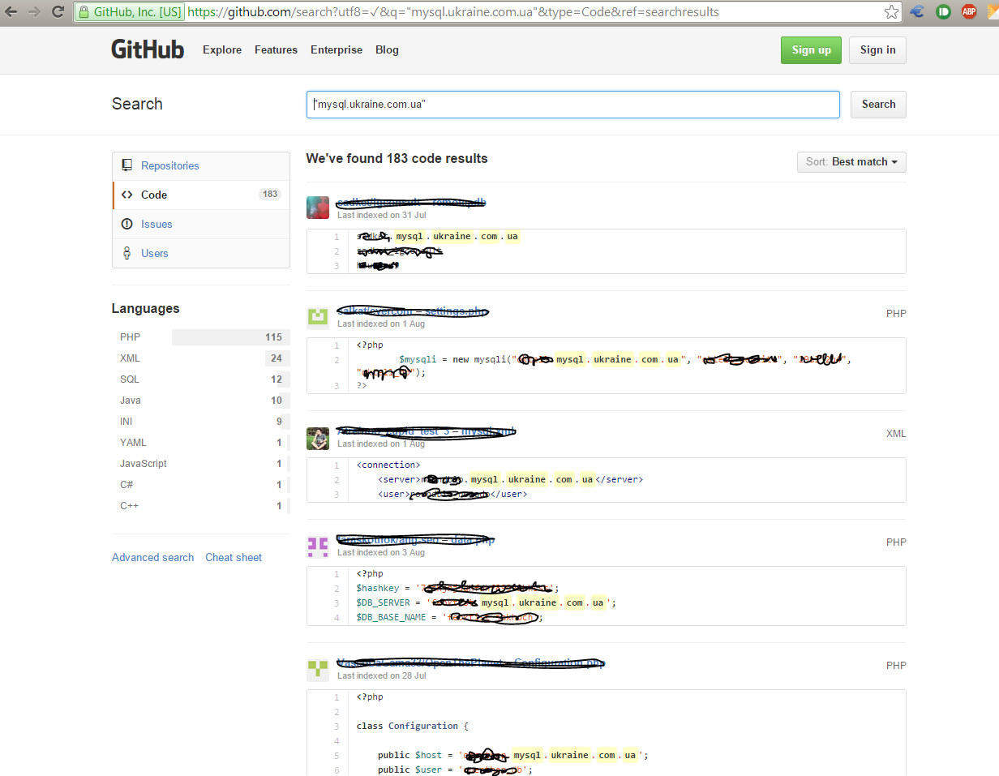Open the Enterprise page
Viewport: 999px width, 776px height.
[337, 49]
